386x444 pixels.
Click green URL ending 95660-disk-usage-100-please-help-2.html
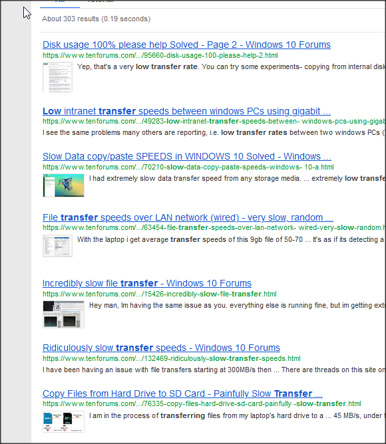(x=160, y=56)
